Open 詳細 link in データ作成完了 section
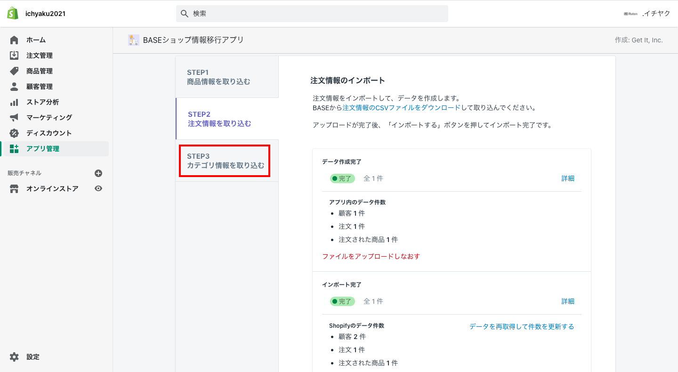Viewport: 678px width, 372px height. pyautogui.click(x=568, y=178)
